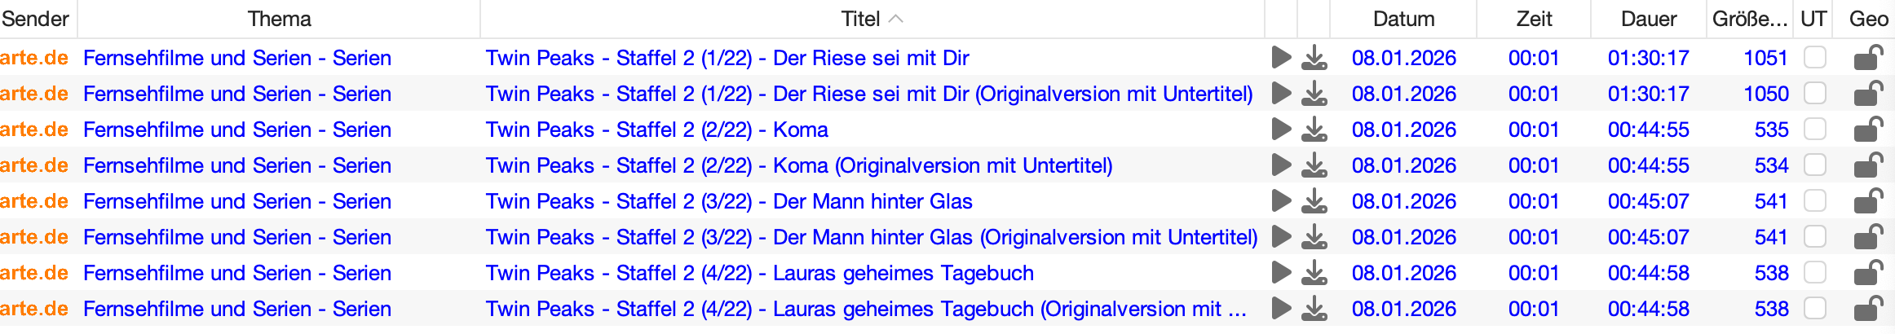Click the Sender column header
Screen dimensions: 1895x334
(x=36, y=19)
